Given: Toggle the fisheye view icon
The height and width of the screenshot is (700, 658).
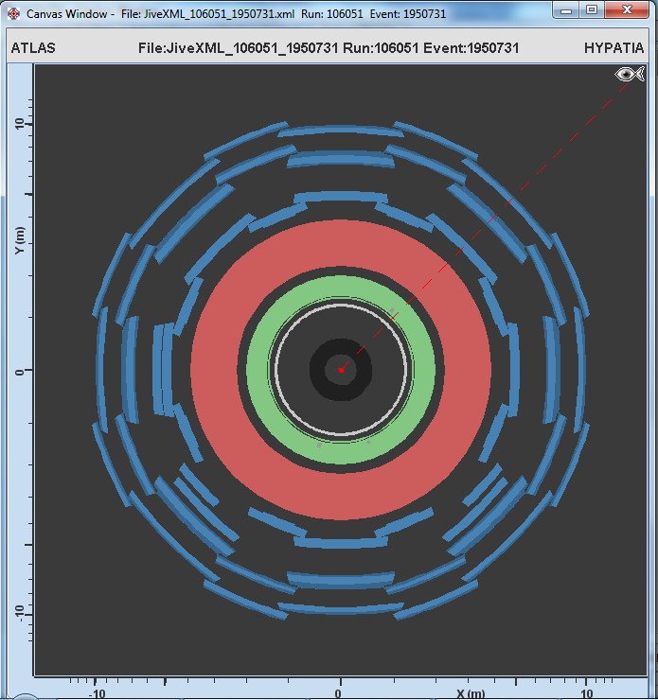Looking at the screenshot, I should click(x=629, y=75).
